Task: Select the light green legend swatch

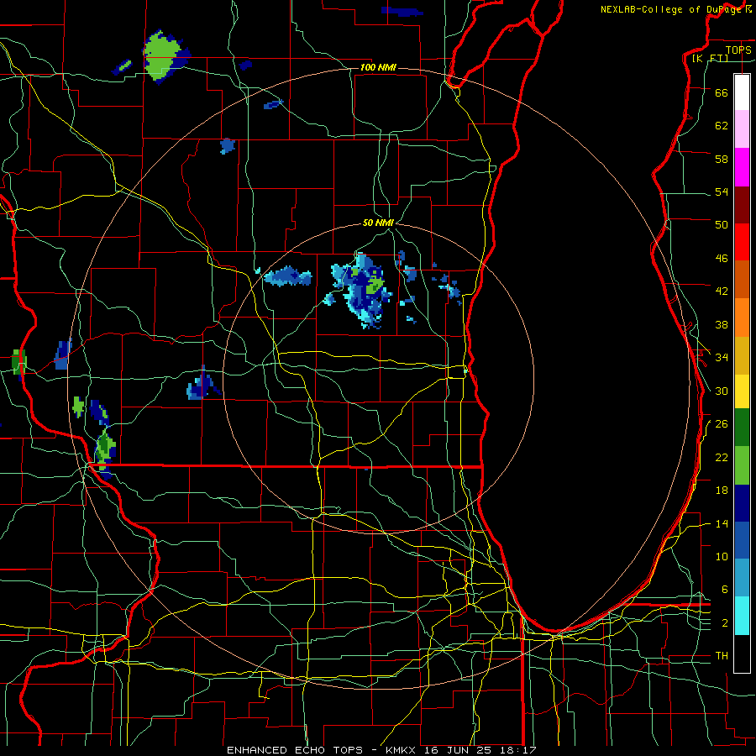Action: [x=742, y=465]
